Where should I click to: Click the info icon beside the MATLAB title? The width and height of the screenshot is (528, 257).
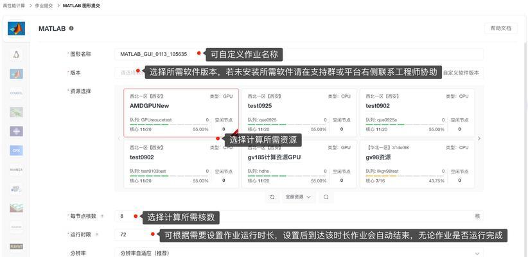click(71, 29)
